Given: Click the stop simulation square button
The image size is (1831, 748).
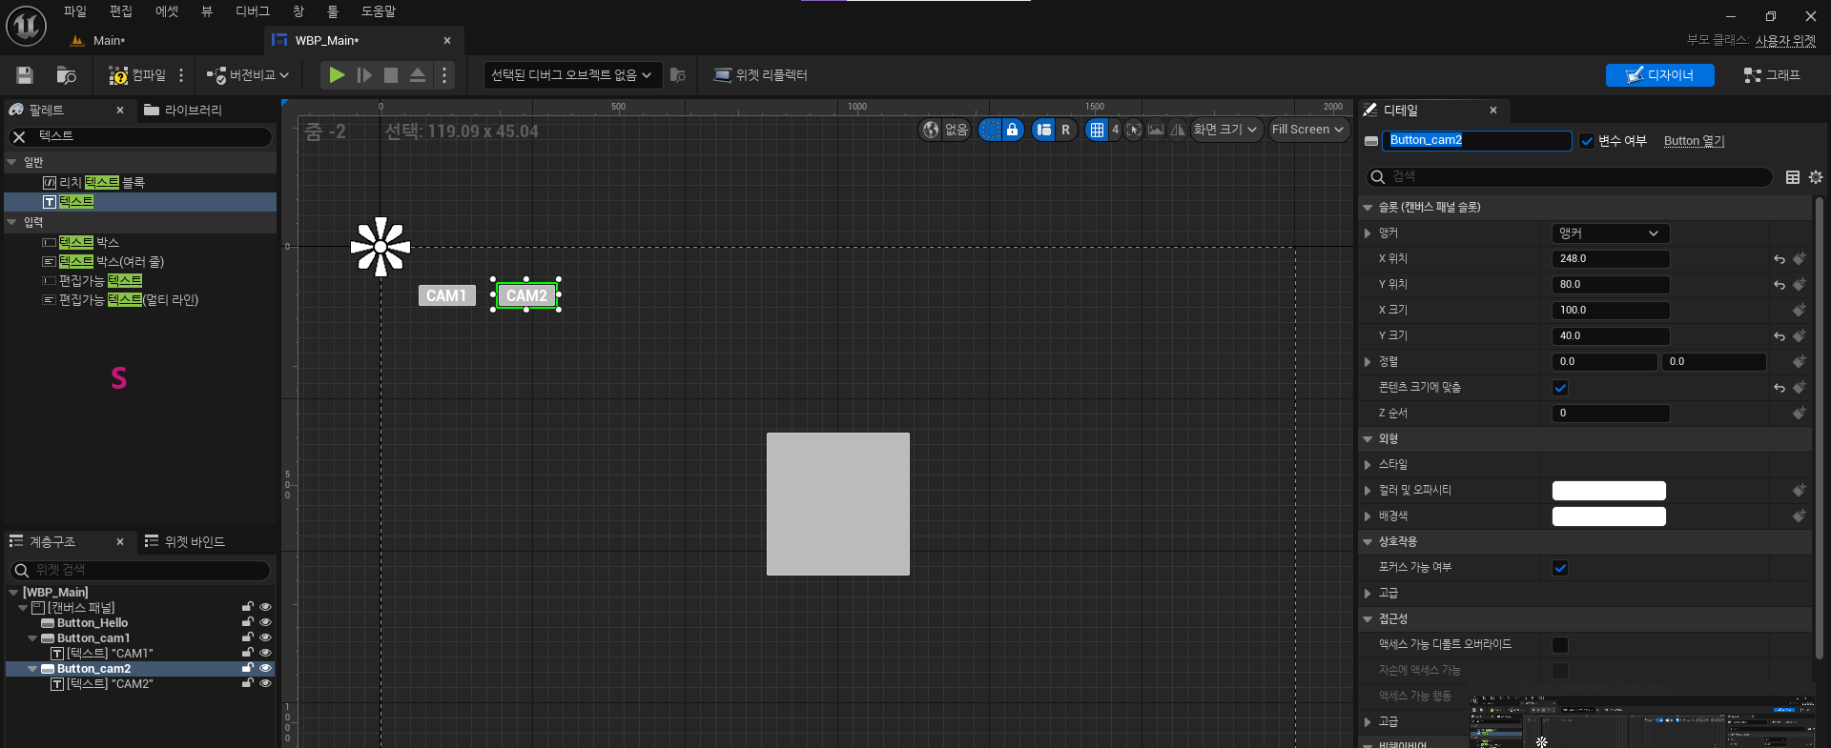Looking at the screenshot, I should [391, 75].
